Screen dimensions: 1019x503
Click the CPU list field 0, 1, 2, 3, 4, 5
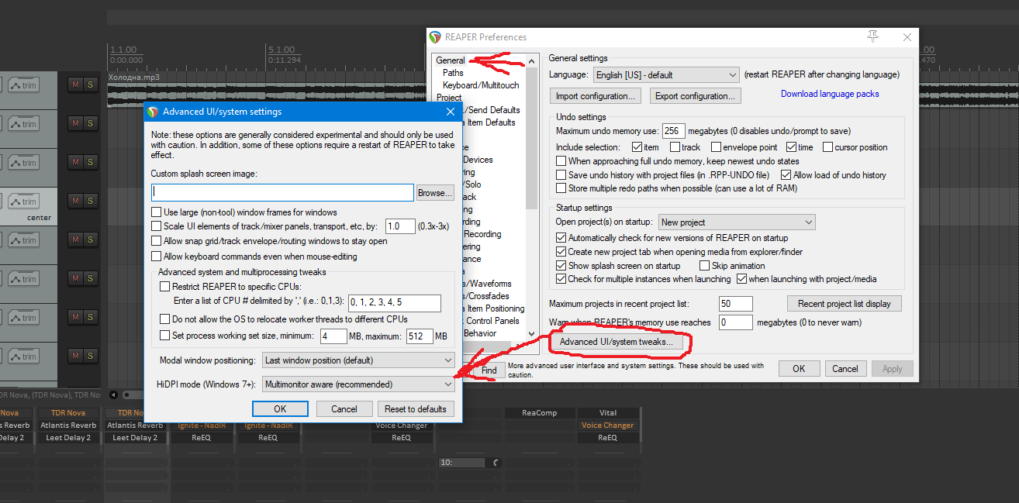[394, 303]
